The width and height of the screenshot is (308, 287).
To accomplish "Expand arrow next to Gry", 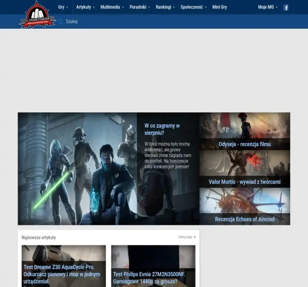I will [67, 8].
